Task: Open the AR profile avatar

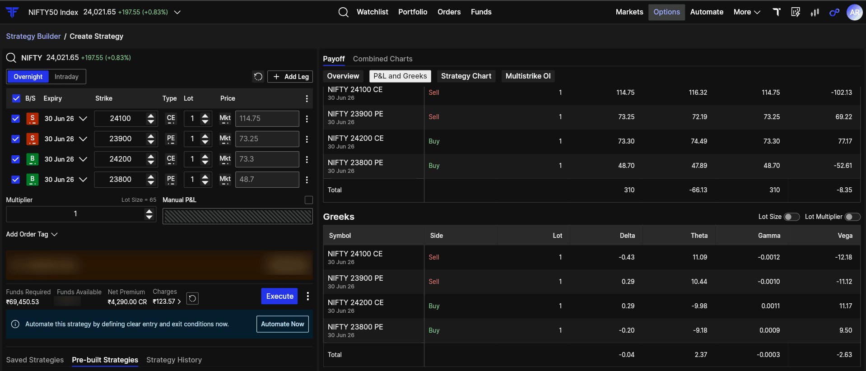Action: pyautogui.click(x=854, y=12)
